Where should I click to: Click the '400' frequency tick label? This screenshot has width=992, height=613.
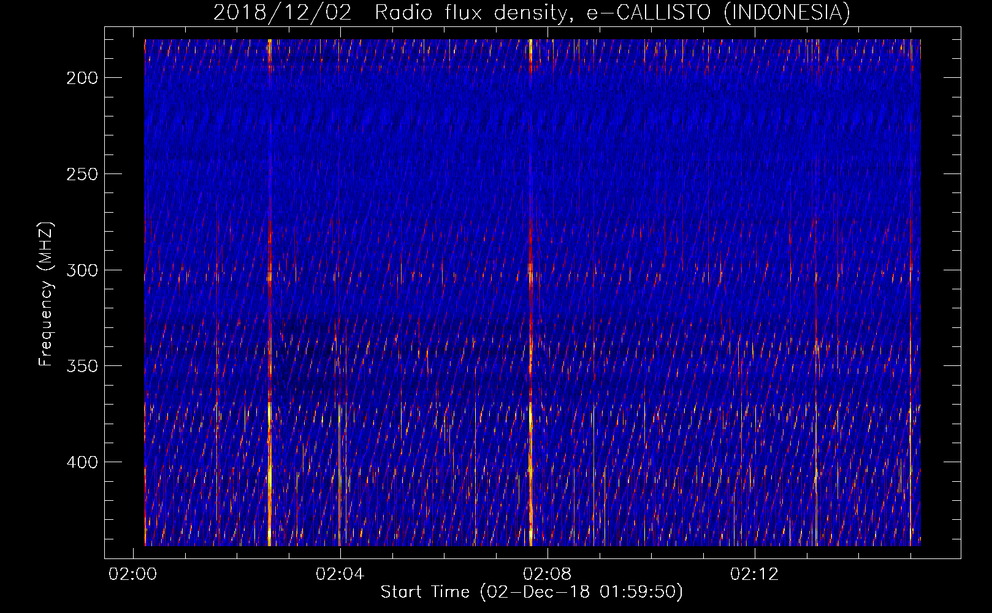pos(82,462)
